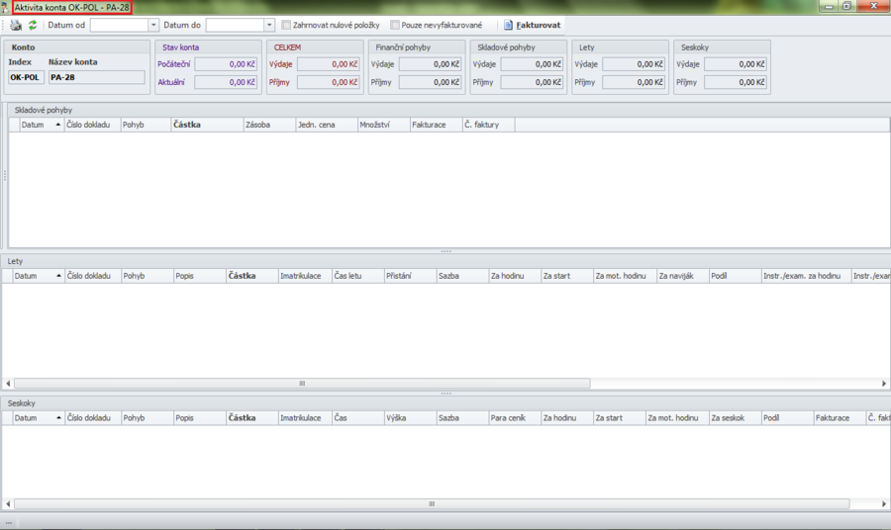
Task: Click the Fakturovat invoice button
Action: [x=533, y=25]
